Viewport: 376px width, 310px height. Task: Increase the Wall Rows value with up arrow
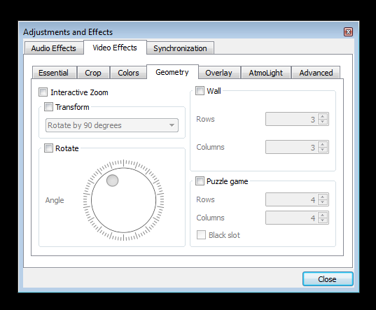(x=323, y=116)
